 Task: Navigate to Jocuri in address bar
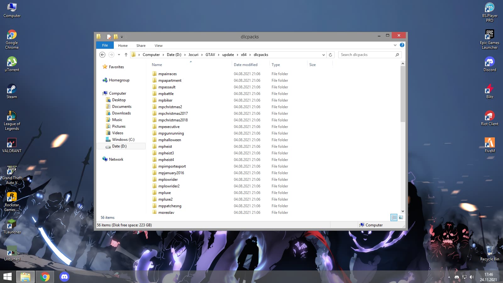point(193,55)
